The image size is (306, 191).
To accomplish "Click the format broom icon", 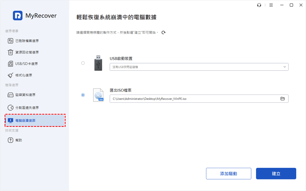I will [10, 75].
